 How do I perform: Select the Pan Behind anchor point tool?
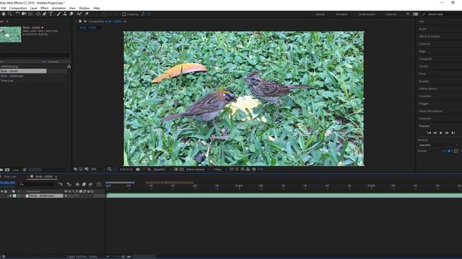click(30, 14)
